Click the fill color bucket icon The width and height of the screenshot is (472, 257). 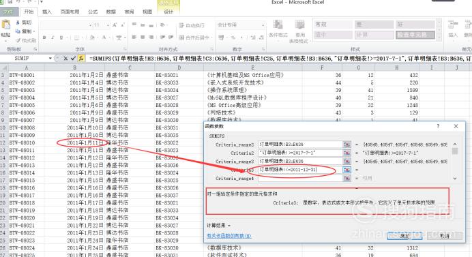pyautogui.click(x=92, y=37)
